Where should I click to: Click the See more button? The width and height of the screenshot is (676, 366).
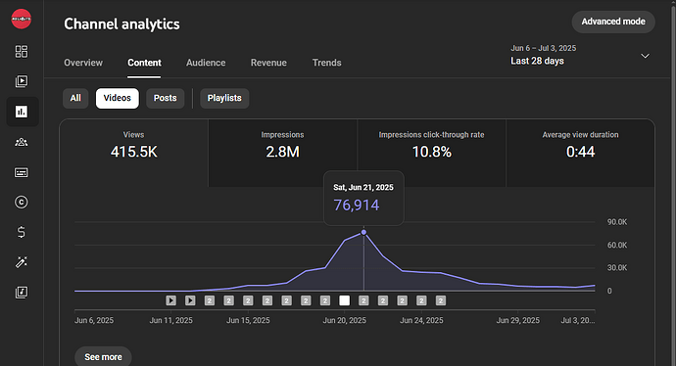(103, 357)
